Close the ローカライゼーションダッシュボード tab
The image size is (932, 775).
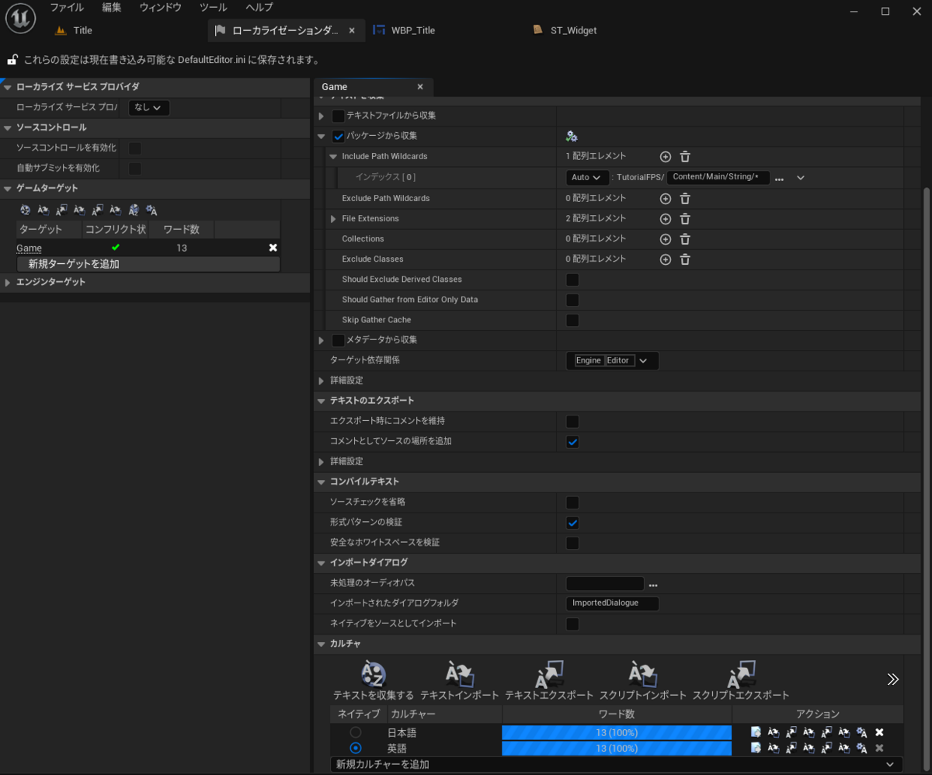pos(352,30)
